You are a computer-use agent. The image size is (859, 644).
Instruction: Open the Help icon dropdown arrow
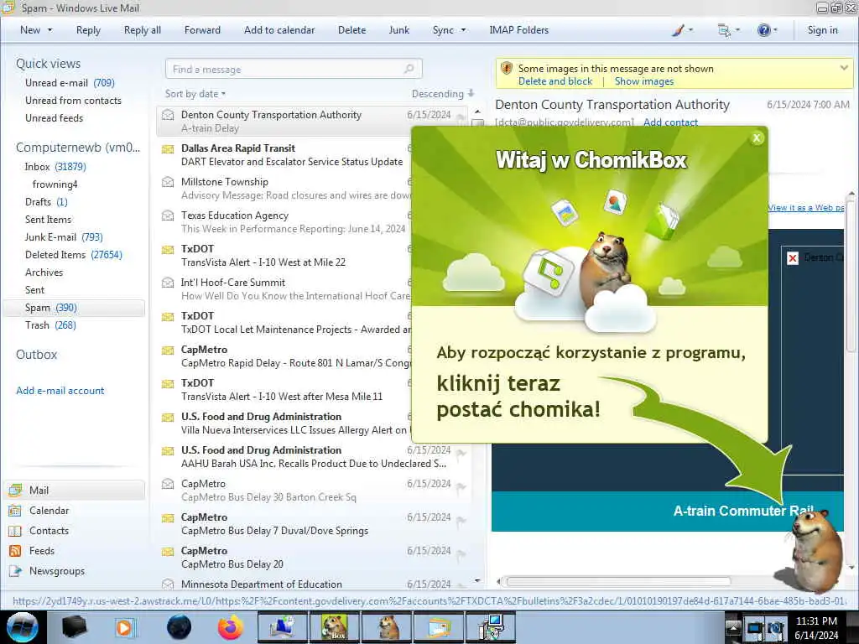click(x=775, y=30)
